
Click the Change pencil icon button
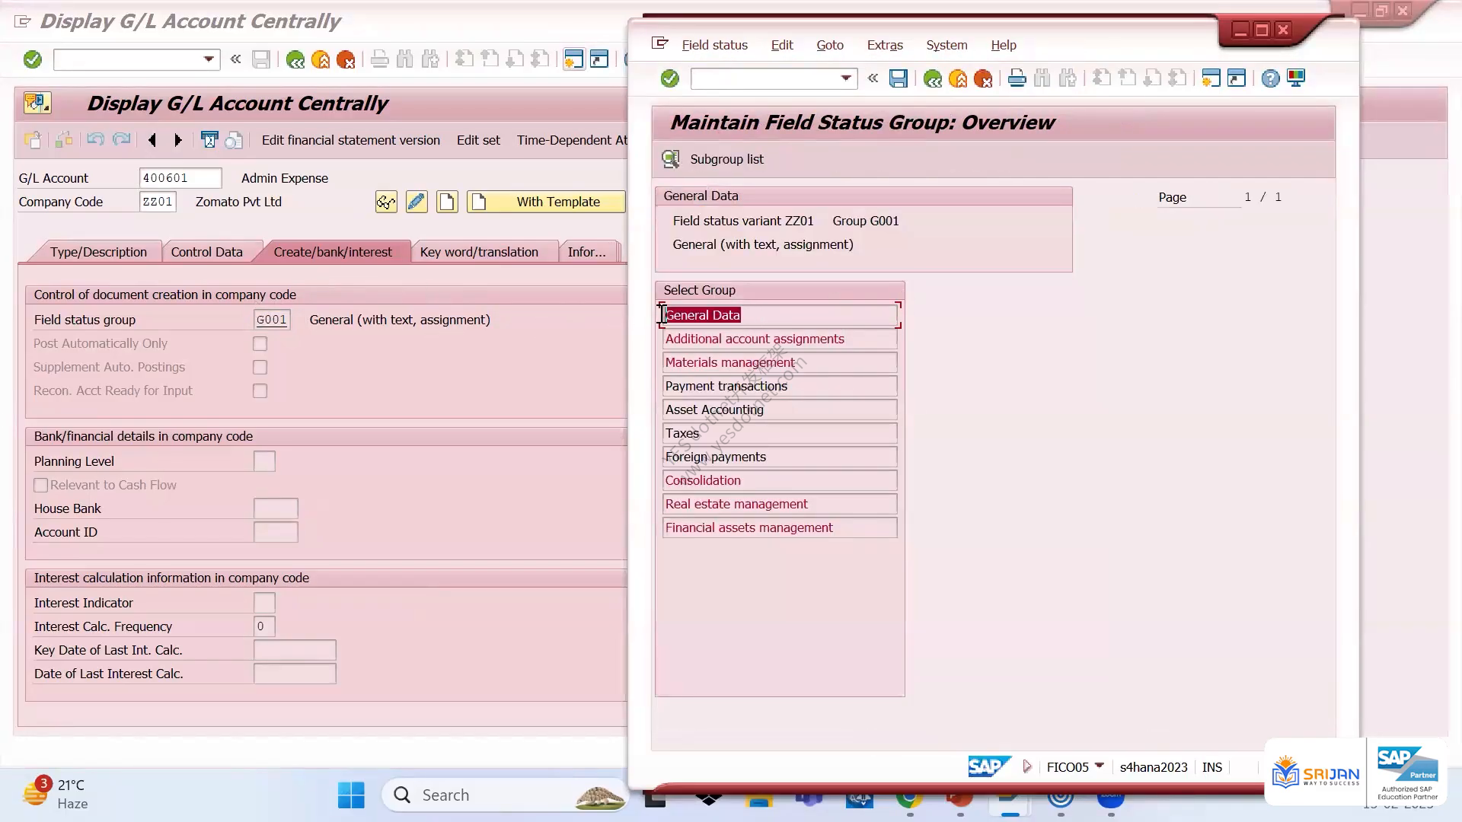[417, 202]
